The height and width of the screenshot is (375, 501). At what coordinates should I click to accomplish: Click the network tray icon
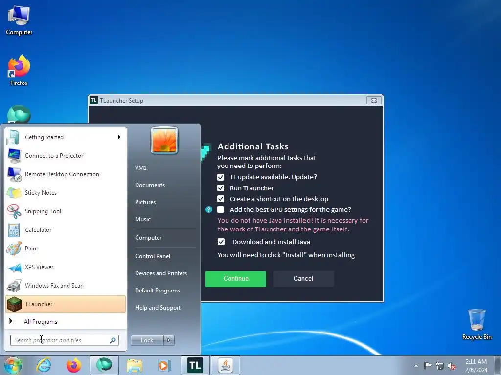[x=440, y=366]
